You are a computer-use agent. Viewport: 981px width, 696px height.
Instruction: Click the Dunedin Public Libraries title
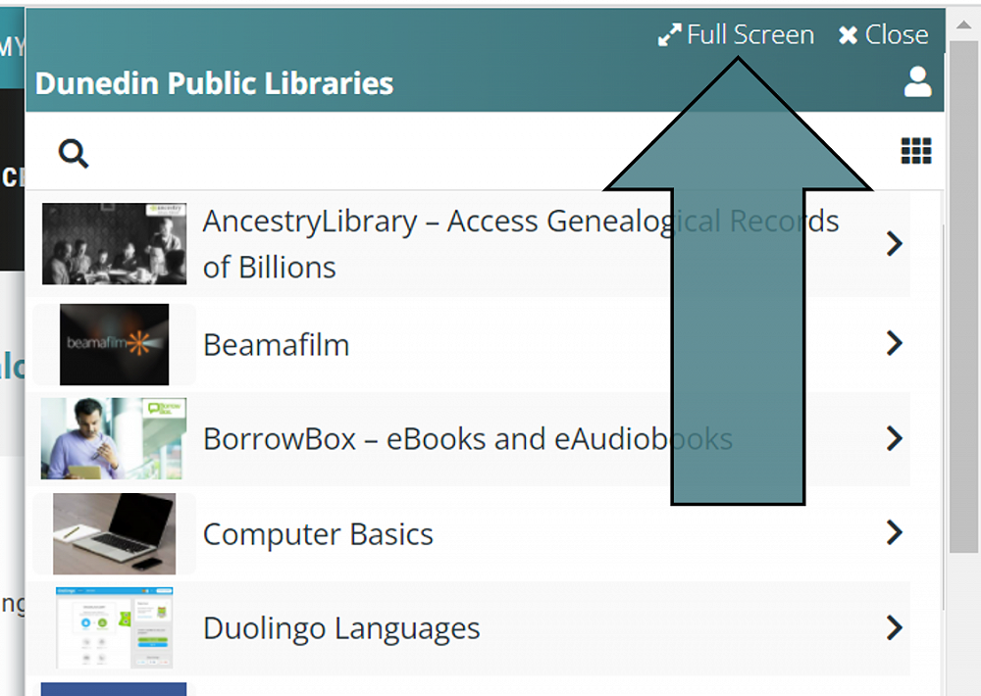[214, 83]
